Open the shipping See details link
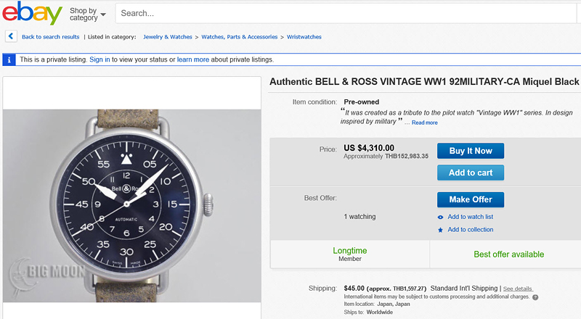Viewport: 581px width, 319px height. [x=518, y=289]
